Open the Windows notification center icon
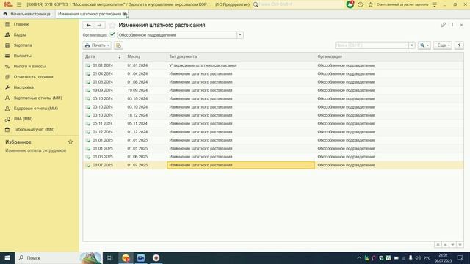 tap(460, 257)
